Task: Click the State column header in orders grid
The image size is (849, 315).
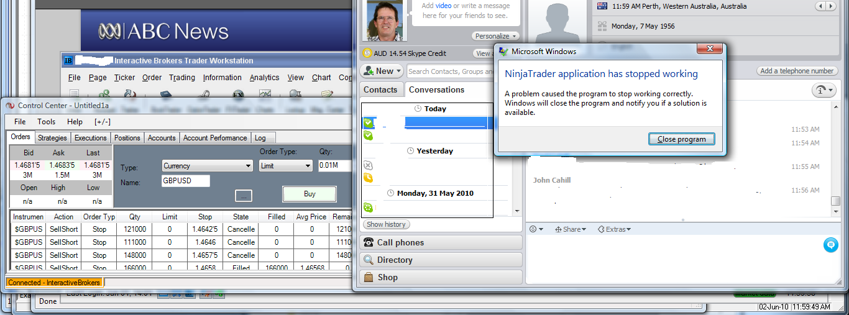Action: click(241, 217)
